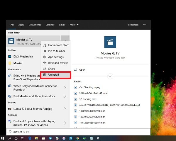This screenshot has height=141, width=176.
Task: Click the Movies & TV best match icon
Action: click(11, 41)
